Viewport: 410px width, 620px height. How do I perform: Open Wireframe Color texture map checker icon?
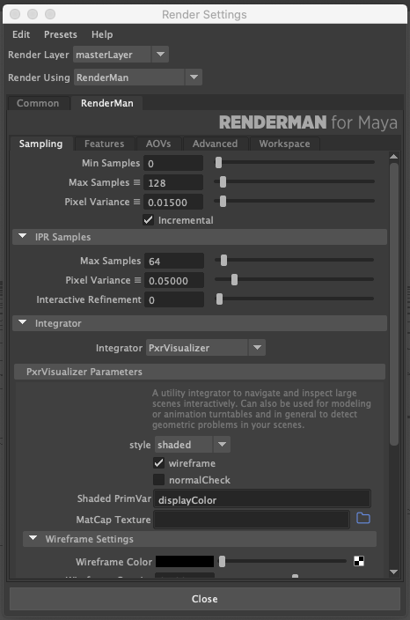359,561
